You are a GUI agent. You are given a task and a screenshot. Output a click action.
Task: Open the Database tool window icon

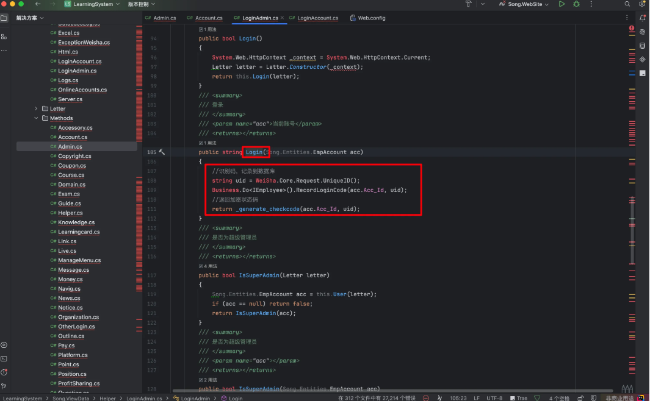642,46
